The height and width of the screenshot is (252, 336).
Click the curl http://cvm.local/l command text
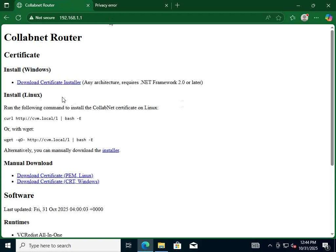point(43,118)
